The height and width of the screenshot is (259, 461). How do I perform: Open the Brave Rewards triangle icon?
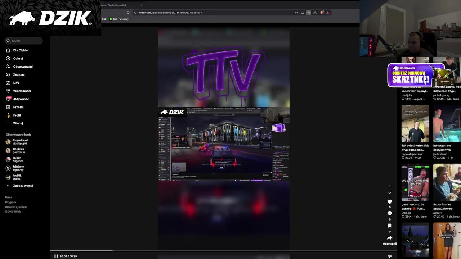[x=328, y=13]
